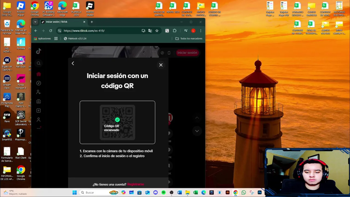Open the Windows Start menu
The width and height of the screenshot is (350, 197).
pos(74,193)
